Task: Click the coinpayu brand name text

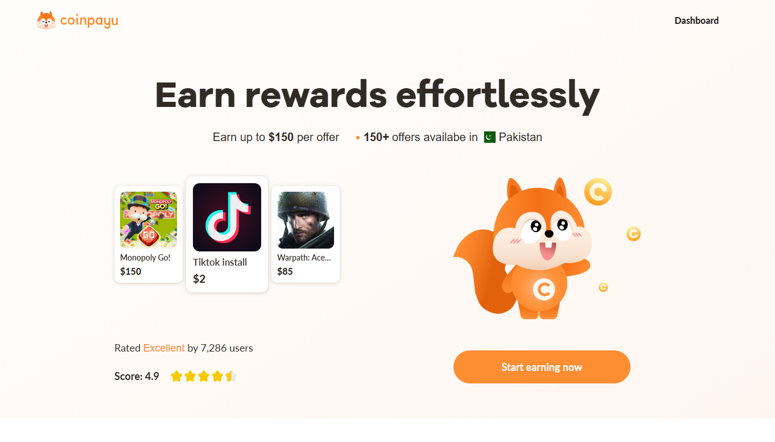Action: 89,21
